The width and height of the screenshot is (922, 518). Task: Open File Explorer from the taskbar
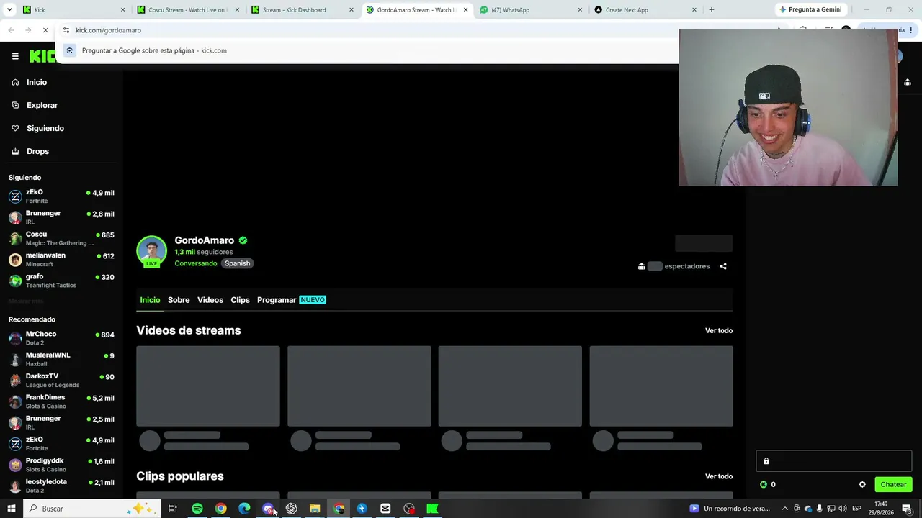point(315,509)
